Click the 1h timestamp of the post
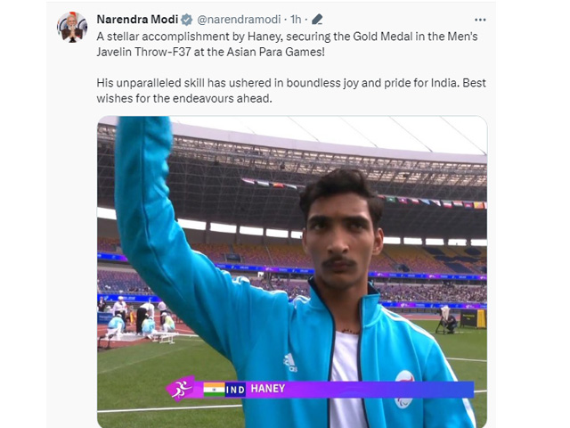 [x=296, y=20]
